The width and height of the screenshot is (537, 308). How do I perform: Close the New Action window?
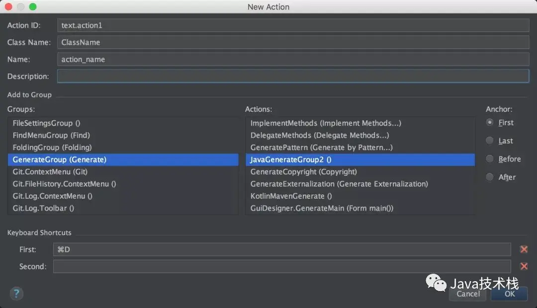(9, 7)
